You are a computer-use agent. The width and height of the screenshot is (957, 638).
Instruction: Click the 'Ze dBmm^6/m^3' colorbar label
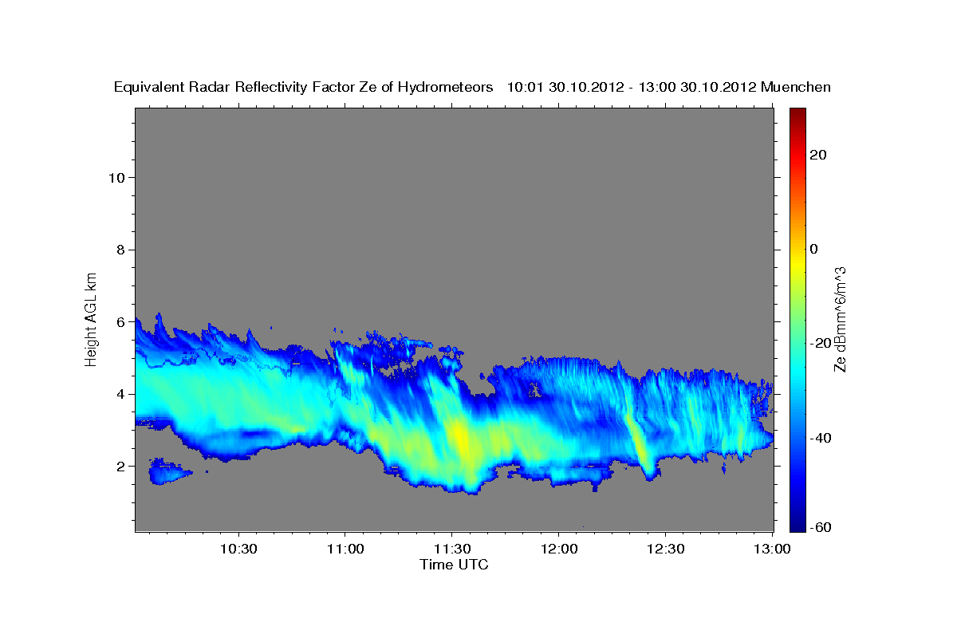click(x=839, y=319)
